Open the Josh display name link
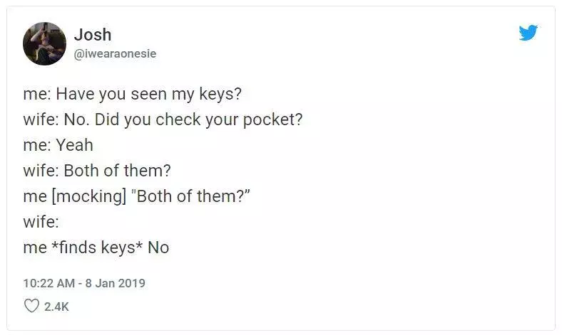 tap(93, 35)
